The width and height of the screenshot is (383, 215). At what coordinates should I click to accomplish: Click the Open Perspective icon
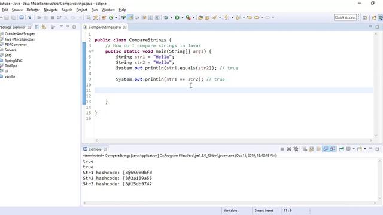tap(365, 17)
